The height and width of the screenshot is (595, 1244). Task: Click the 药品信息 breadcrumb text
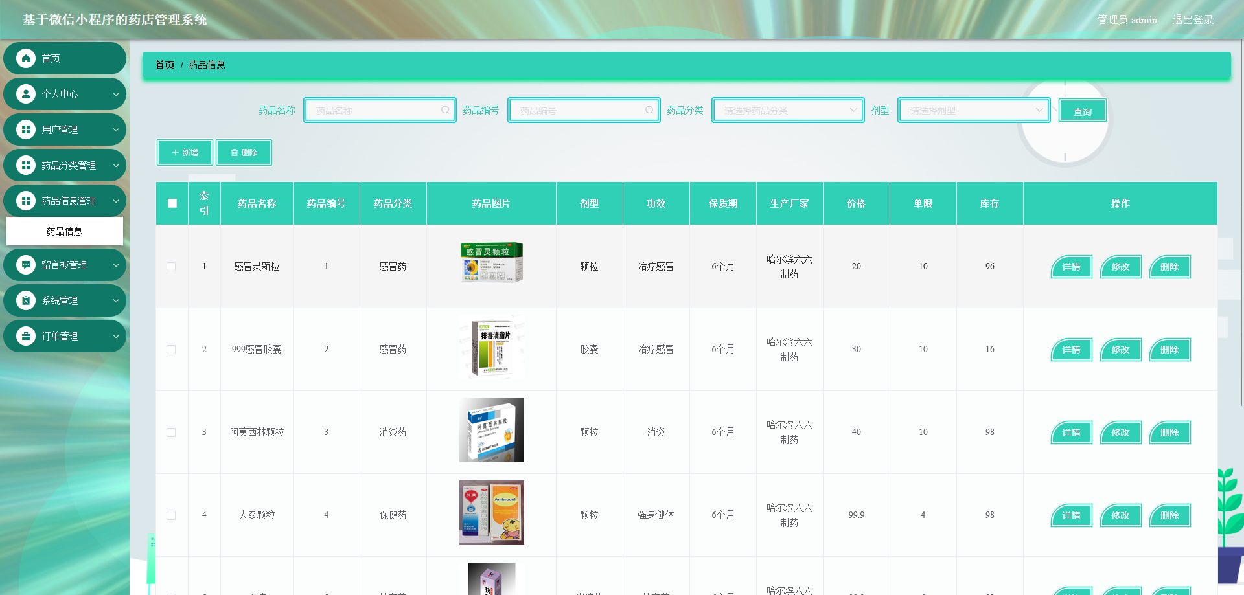tap(207, 65)
